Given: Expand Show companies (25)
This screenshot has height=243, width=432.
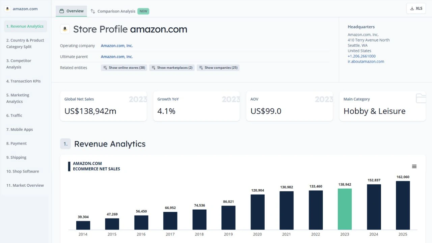Looking at the screenshot, I should tap(218, 67).
